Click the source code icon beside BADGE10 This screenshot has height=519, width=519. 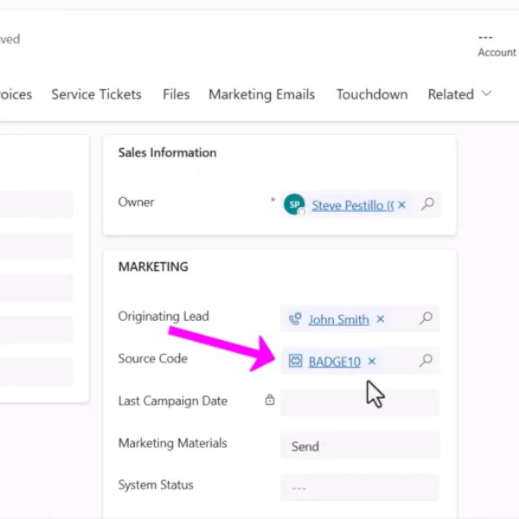295,361
